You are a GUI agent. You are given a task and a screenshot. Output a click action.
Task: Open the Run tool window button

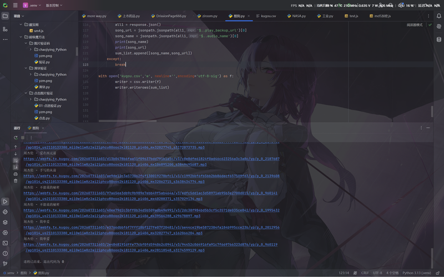[5, 202]
